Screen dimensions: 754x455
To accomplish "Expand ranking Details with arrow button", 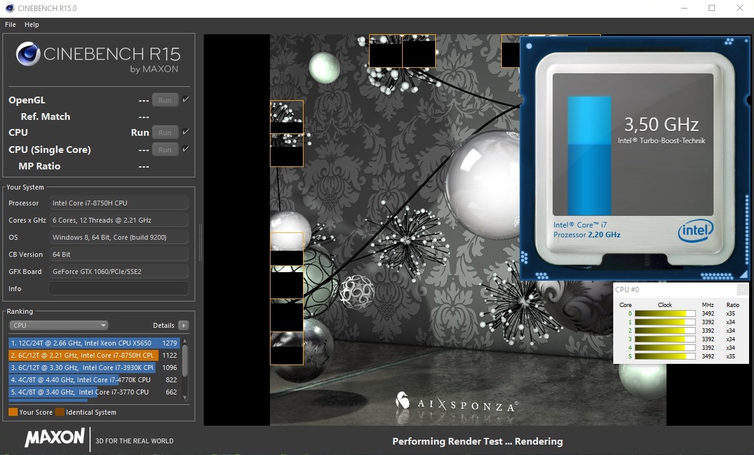I will pyautogui.click(x=183, y=325).
